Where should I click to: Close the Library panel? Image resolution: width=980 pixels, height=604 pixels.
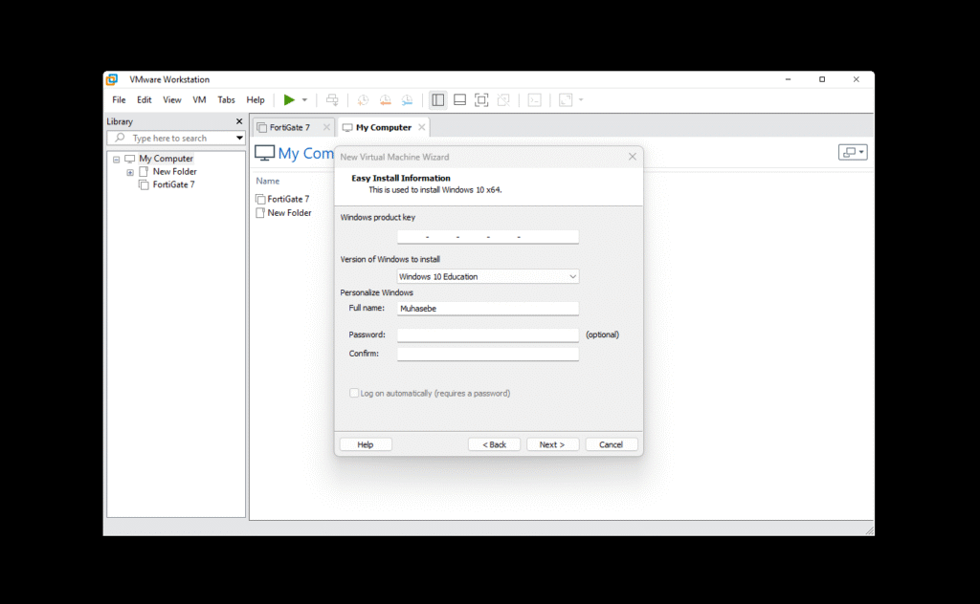(239, 121)
